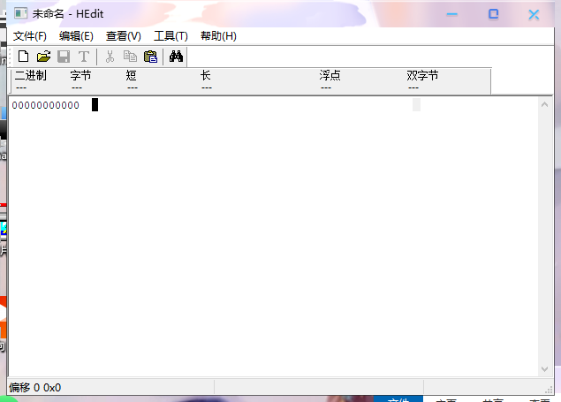Click the resize grip at window corner
Screen dimensions: 561x402
point(549,390)
